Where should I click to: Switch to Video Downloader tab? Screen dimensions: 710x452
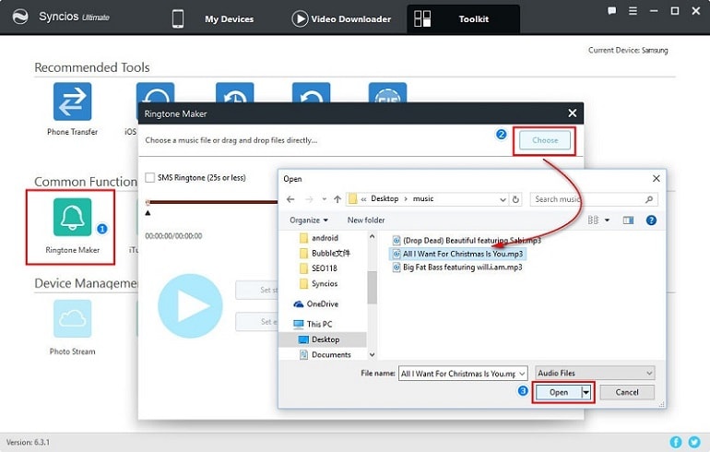351,19
